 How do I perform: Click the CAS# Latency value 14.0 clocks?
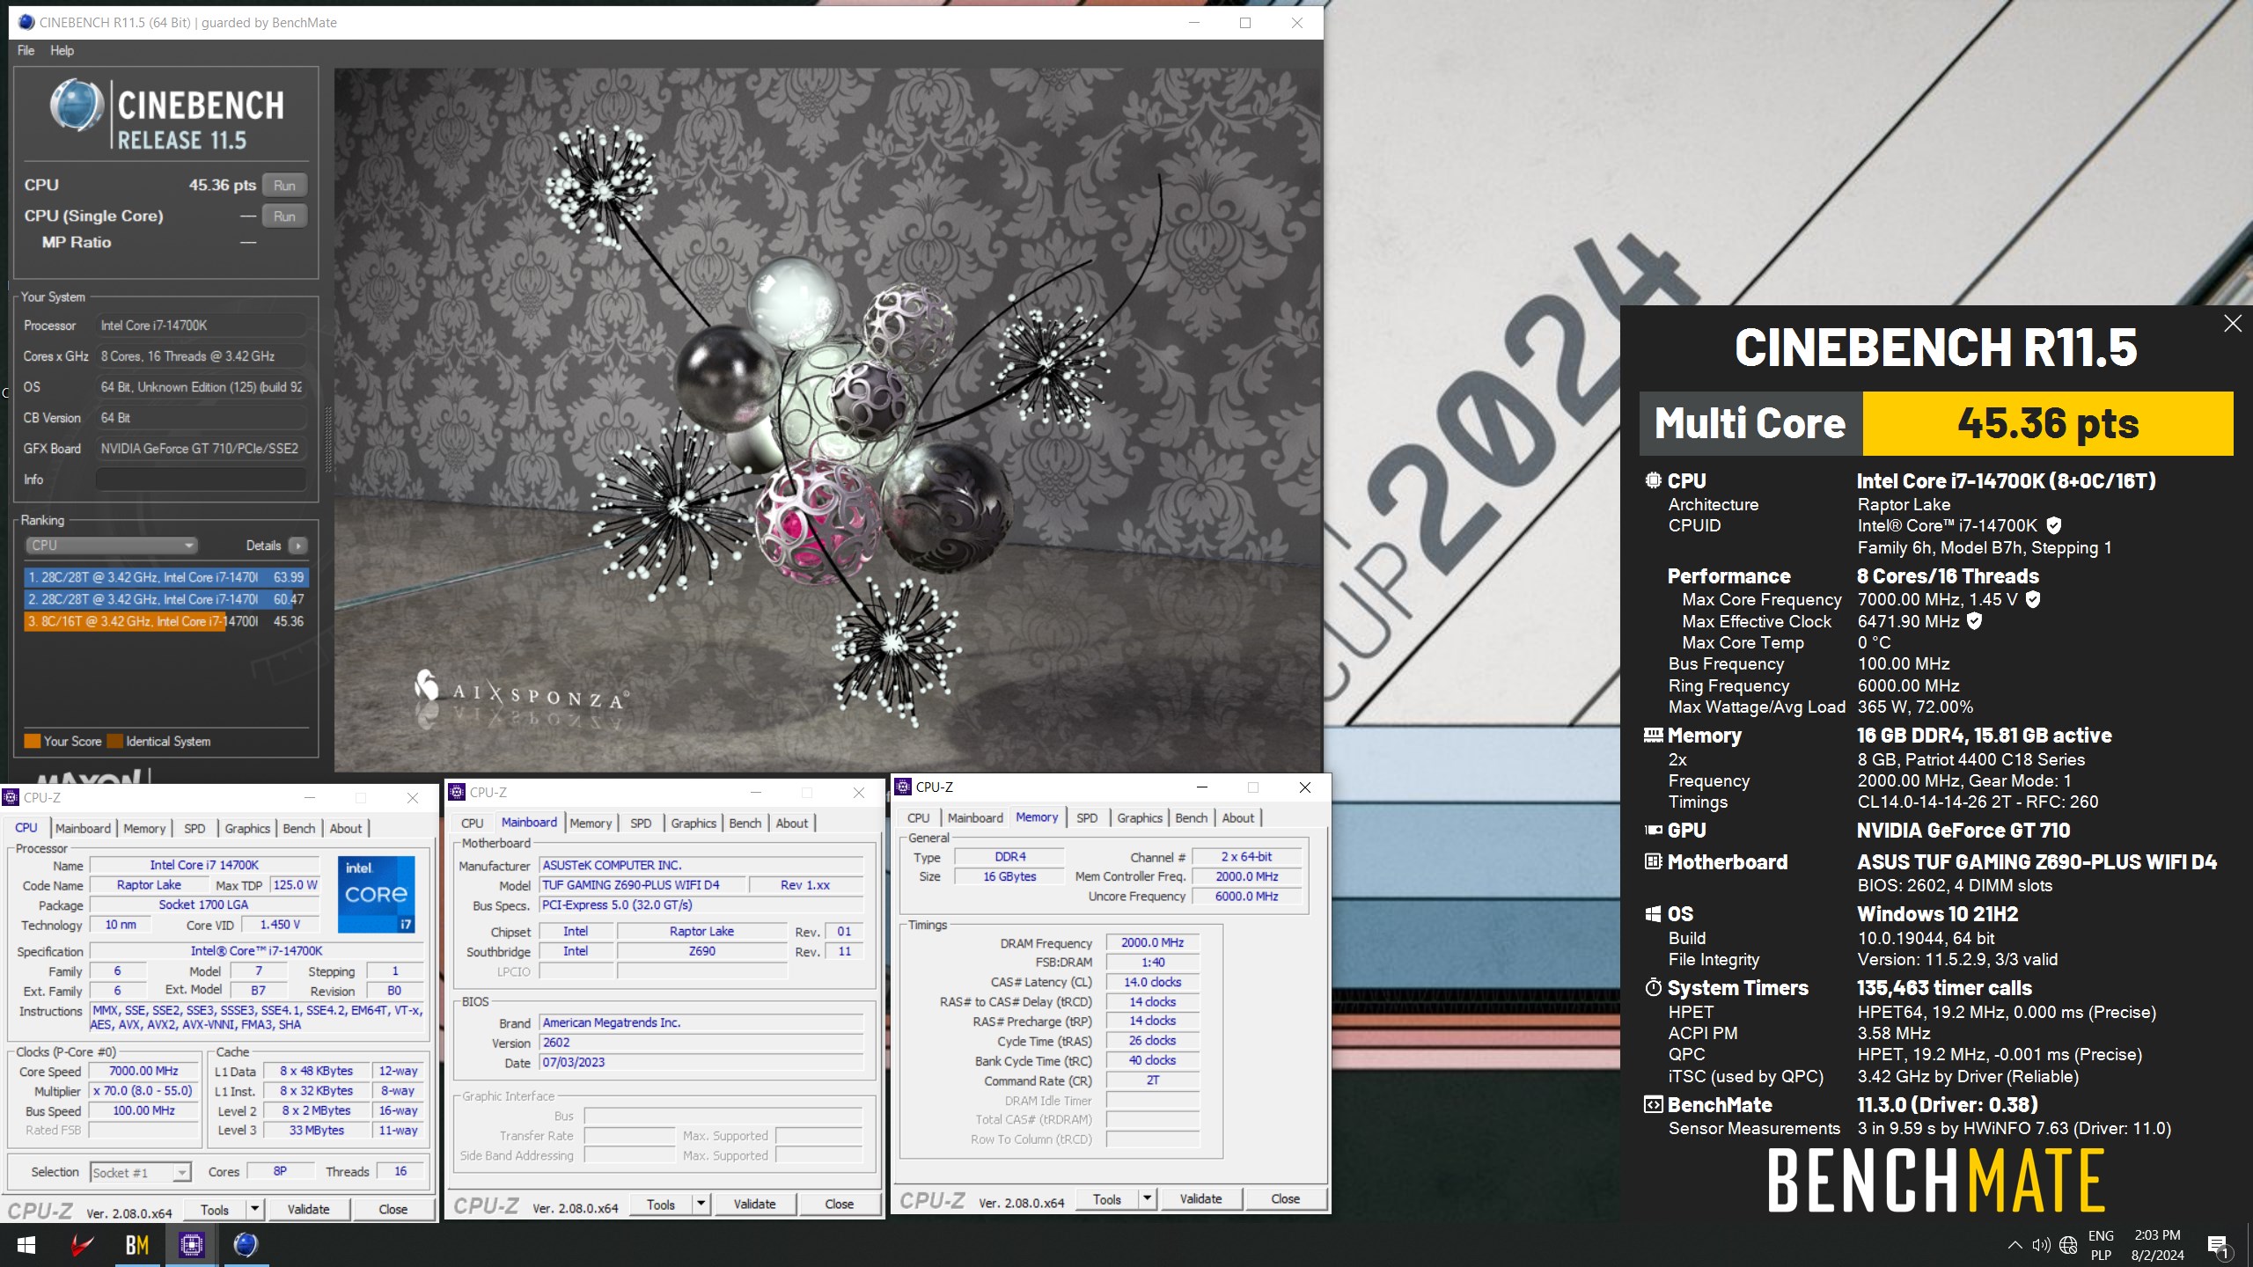coord(1152,982)
